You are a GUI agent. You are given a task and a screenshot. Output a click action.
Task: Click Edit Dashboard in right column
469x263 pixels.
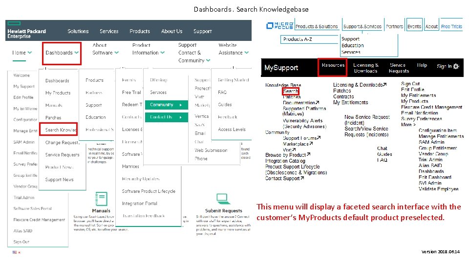[435, 177]
